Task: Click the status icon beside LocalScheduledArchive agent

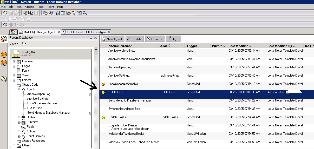Action: [103, 84]
